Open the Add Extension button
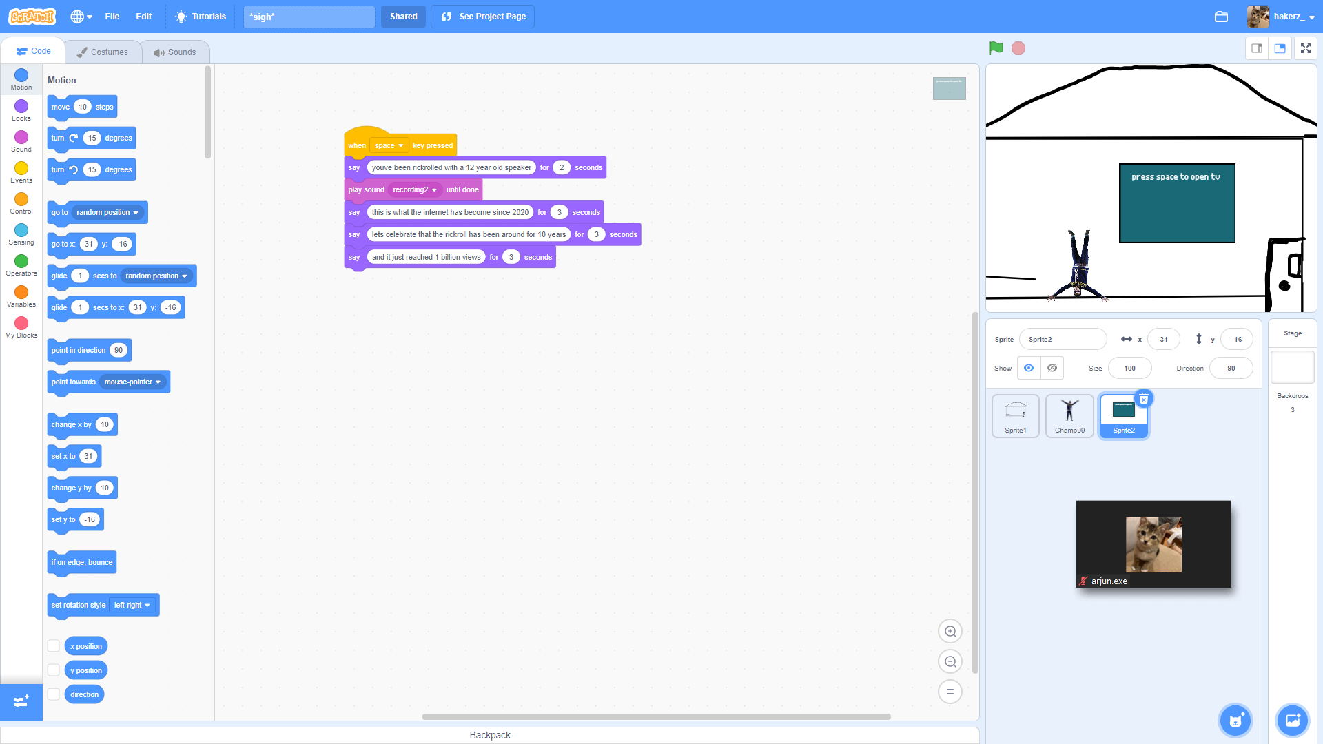The image size is (1323, 744). pyautogui.click(x=21, y=701)
